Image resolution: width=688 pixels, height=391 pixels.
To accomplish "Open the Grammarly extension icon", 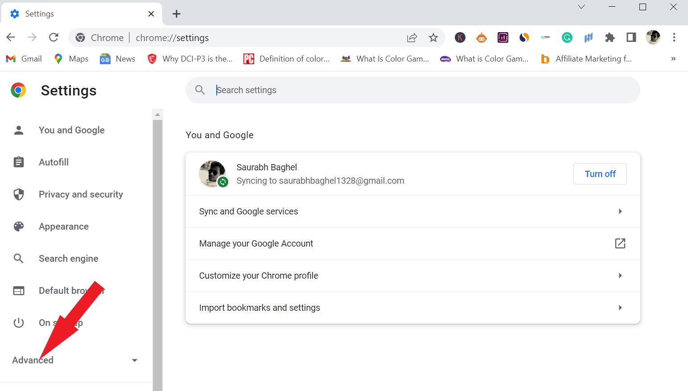I will coord(567,37).
